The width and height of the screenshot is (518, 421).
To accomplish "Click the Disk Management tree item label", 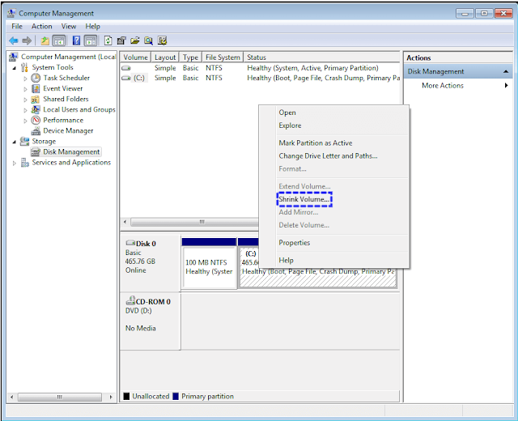I will coord(71,152).
